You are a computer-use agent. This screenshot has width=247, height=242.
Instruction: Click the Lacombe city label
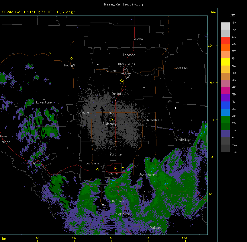click(x=129, y=55)
